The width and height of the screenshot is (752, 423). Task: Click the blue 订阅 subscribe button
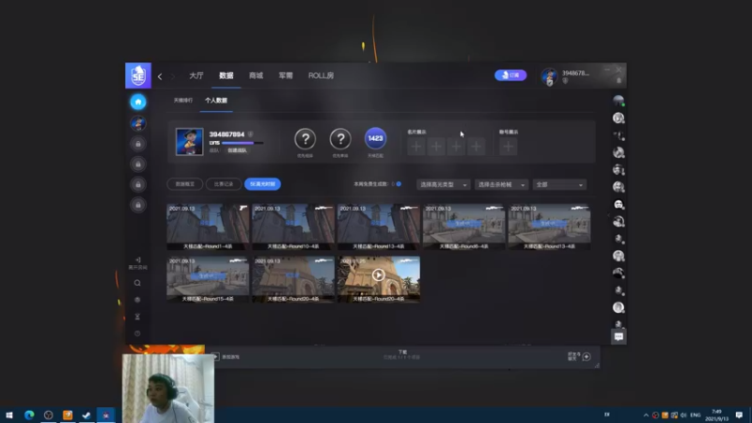pyautogui.click(x=510, y=75)
